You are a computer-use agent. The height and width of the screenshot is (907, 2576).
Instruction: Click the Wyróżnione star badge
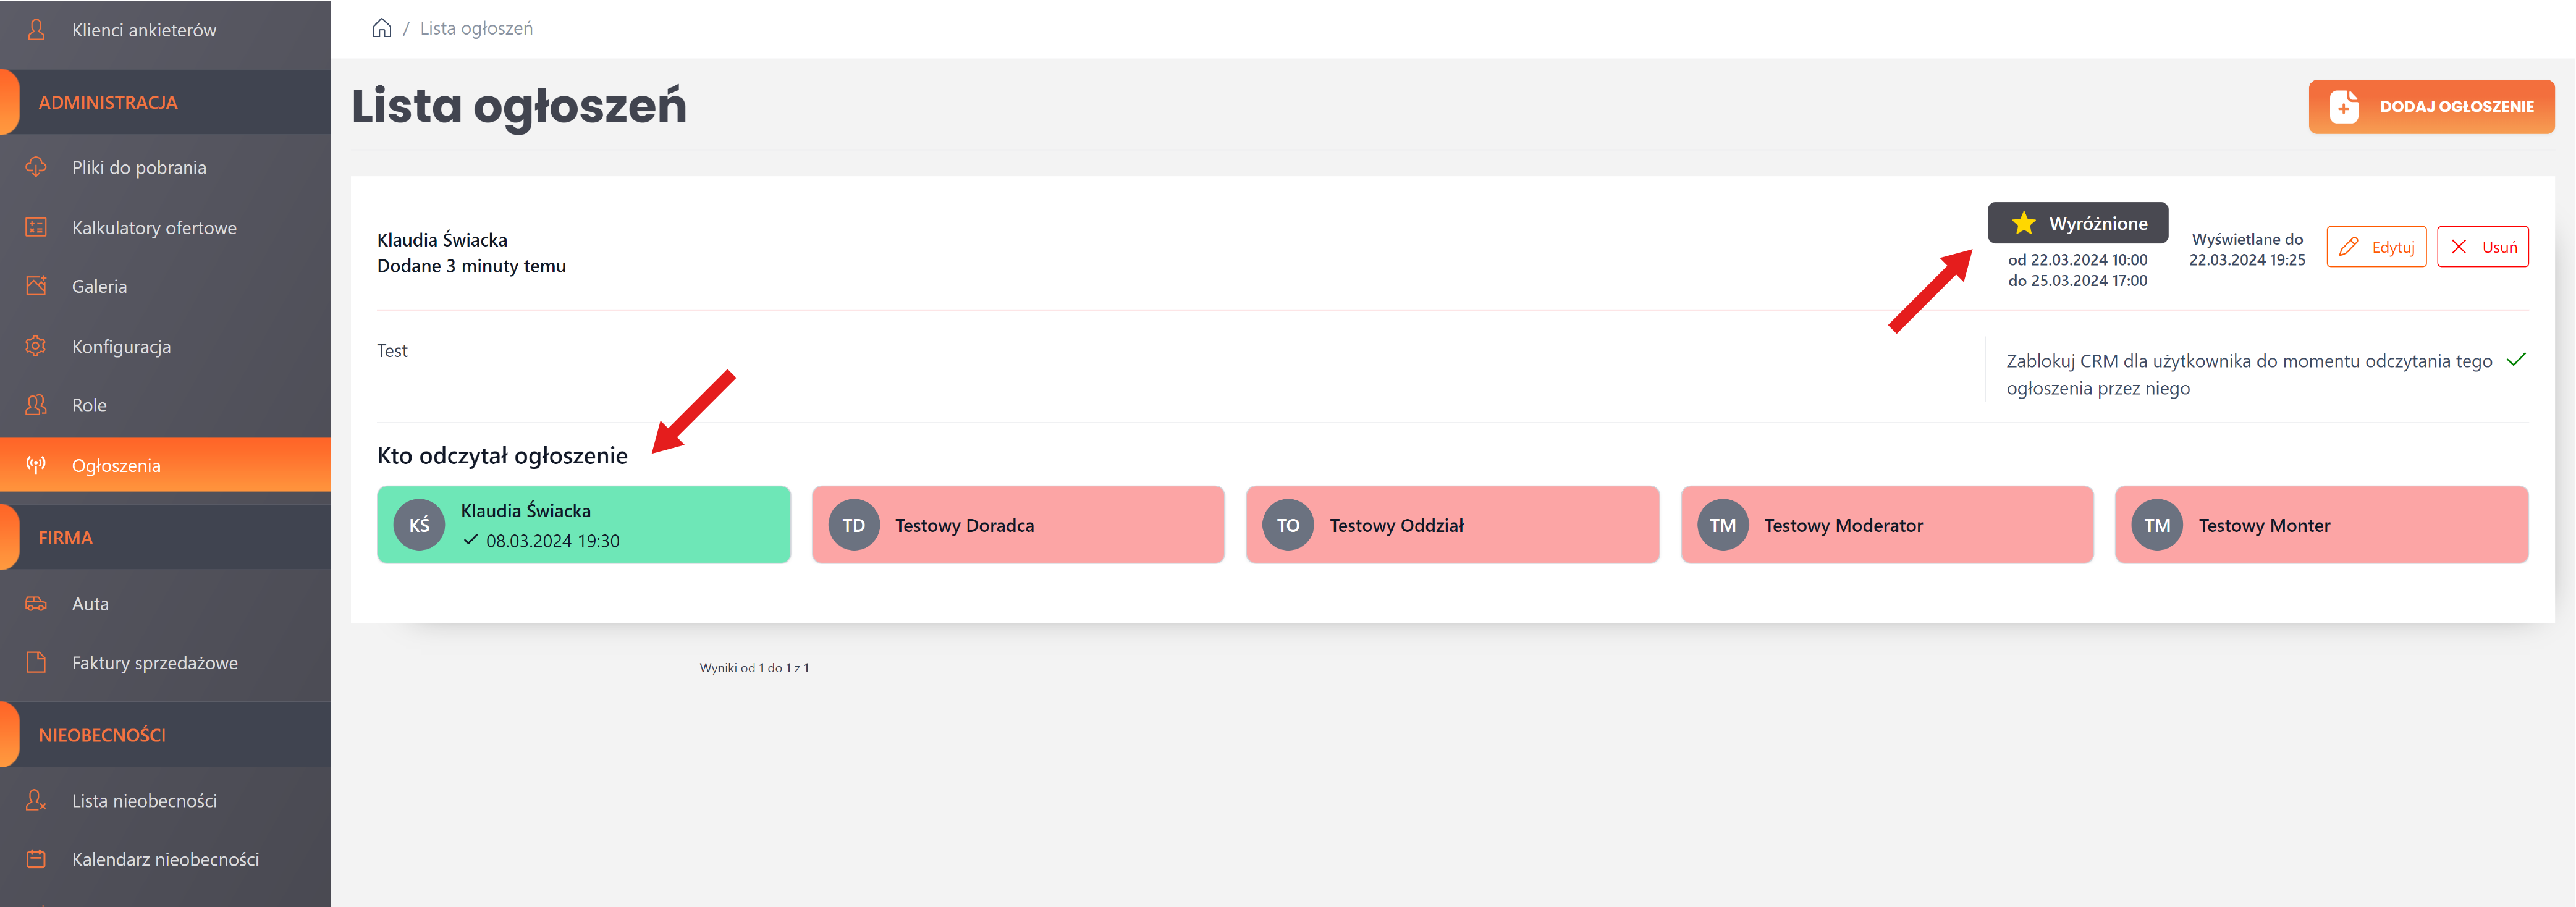pos(2077,223)
